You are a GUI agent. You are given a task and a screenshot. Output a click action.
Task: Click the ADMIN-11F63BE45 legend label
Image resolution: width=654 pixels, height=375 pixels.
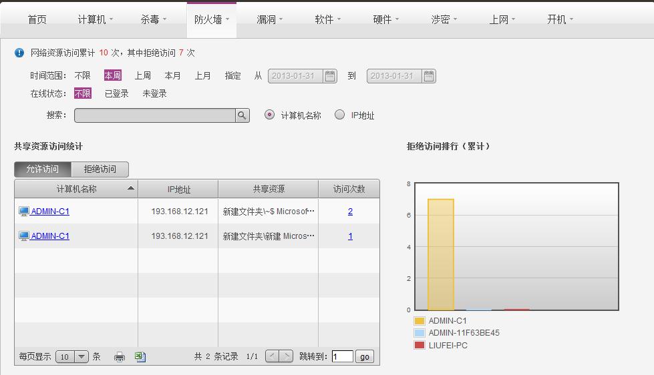tap(464, 333)
